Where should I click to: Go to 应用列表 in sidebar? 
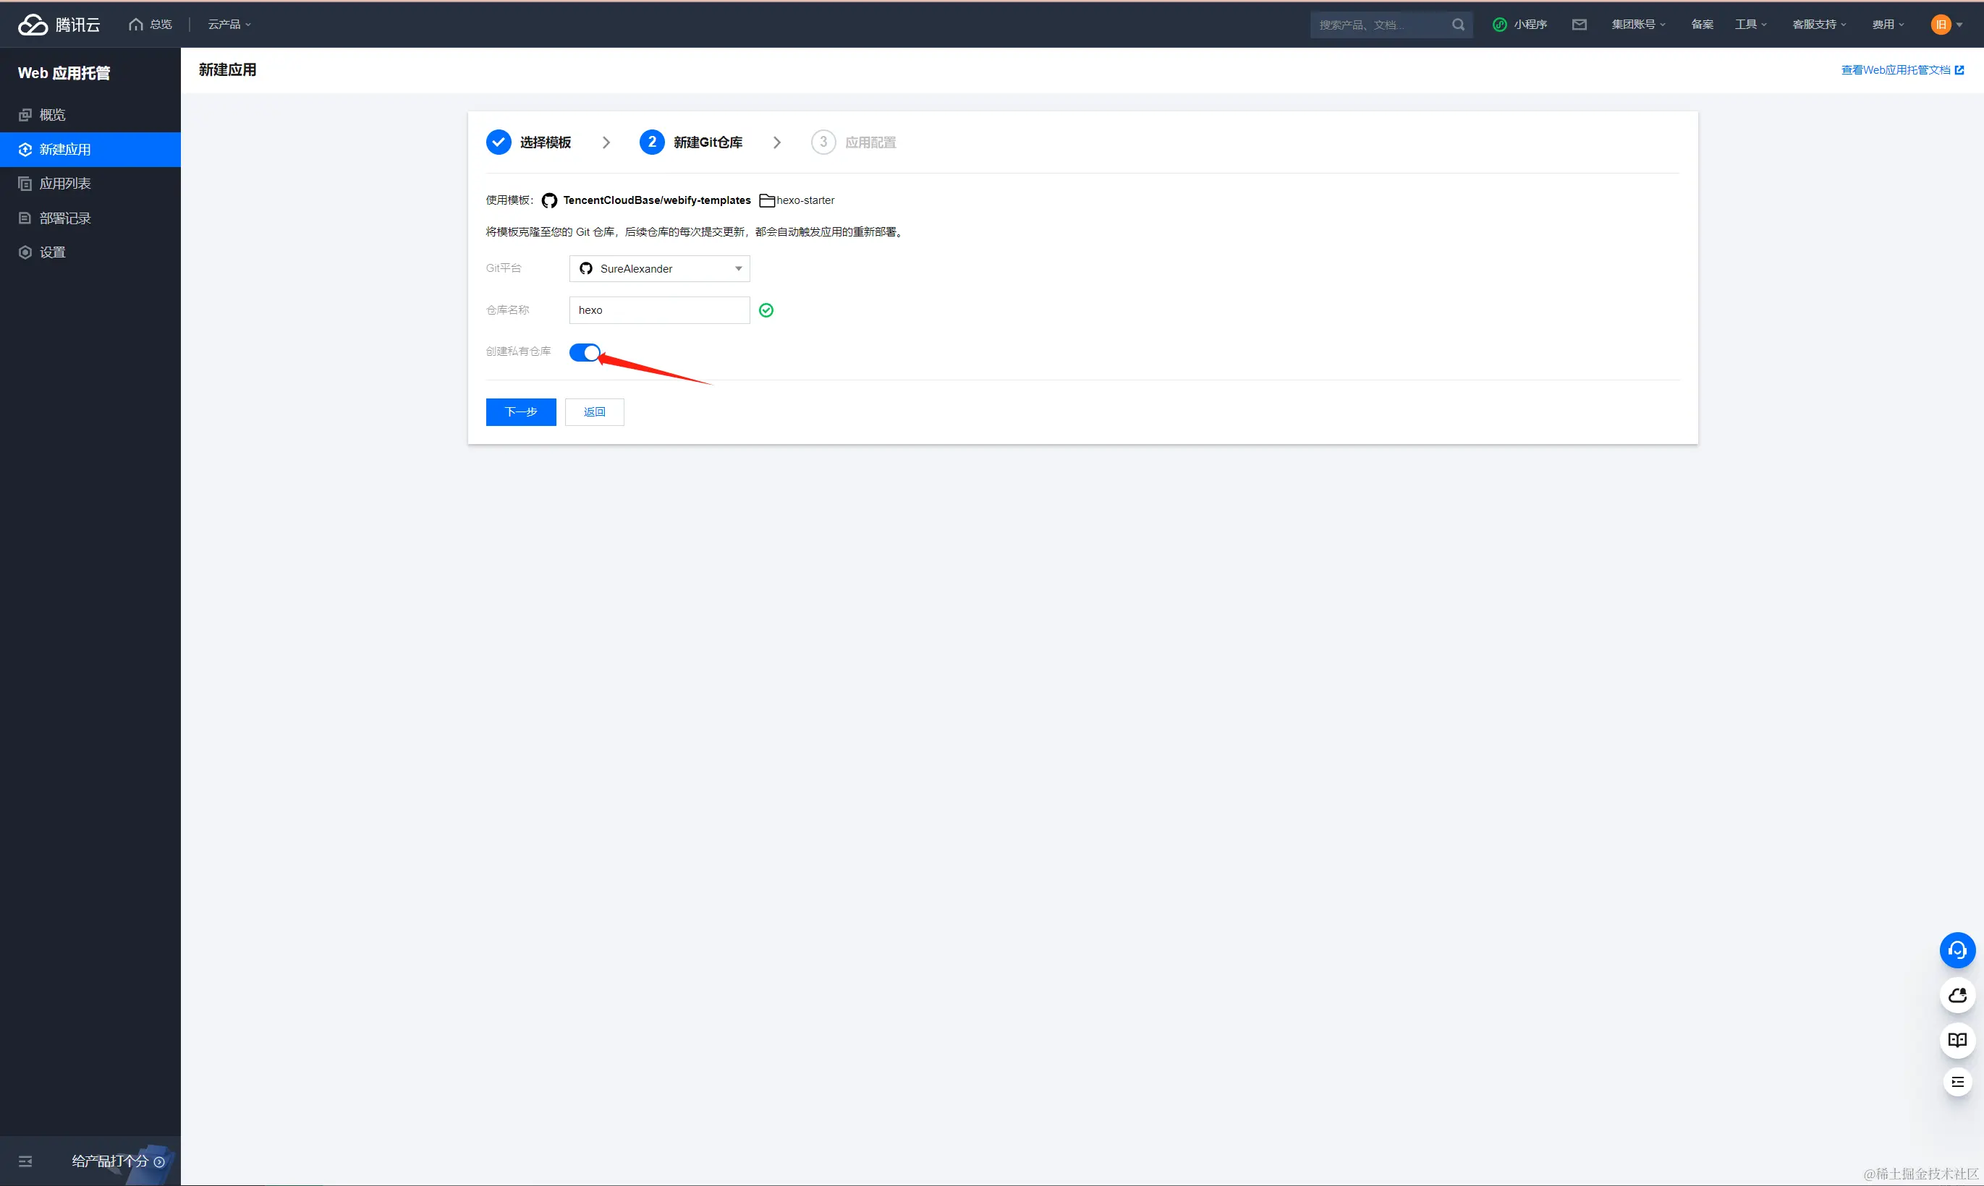tap(64, 184)
